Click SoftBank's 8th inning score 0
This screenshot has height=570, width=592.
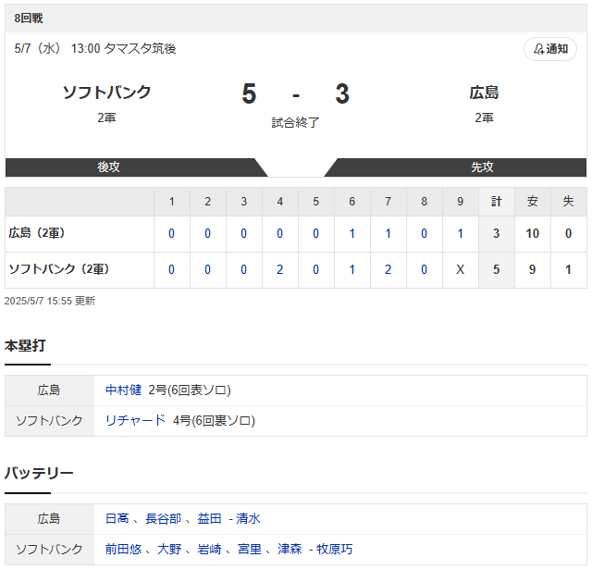[x=424, y=269]
